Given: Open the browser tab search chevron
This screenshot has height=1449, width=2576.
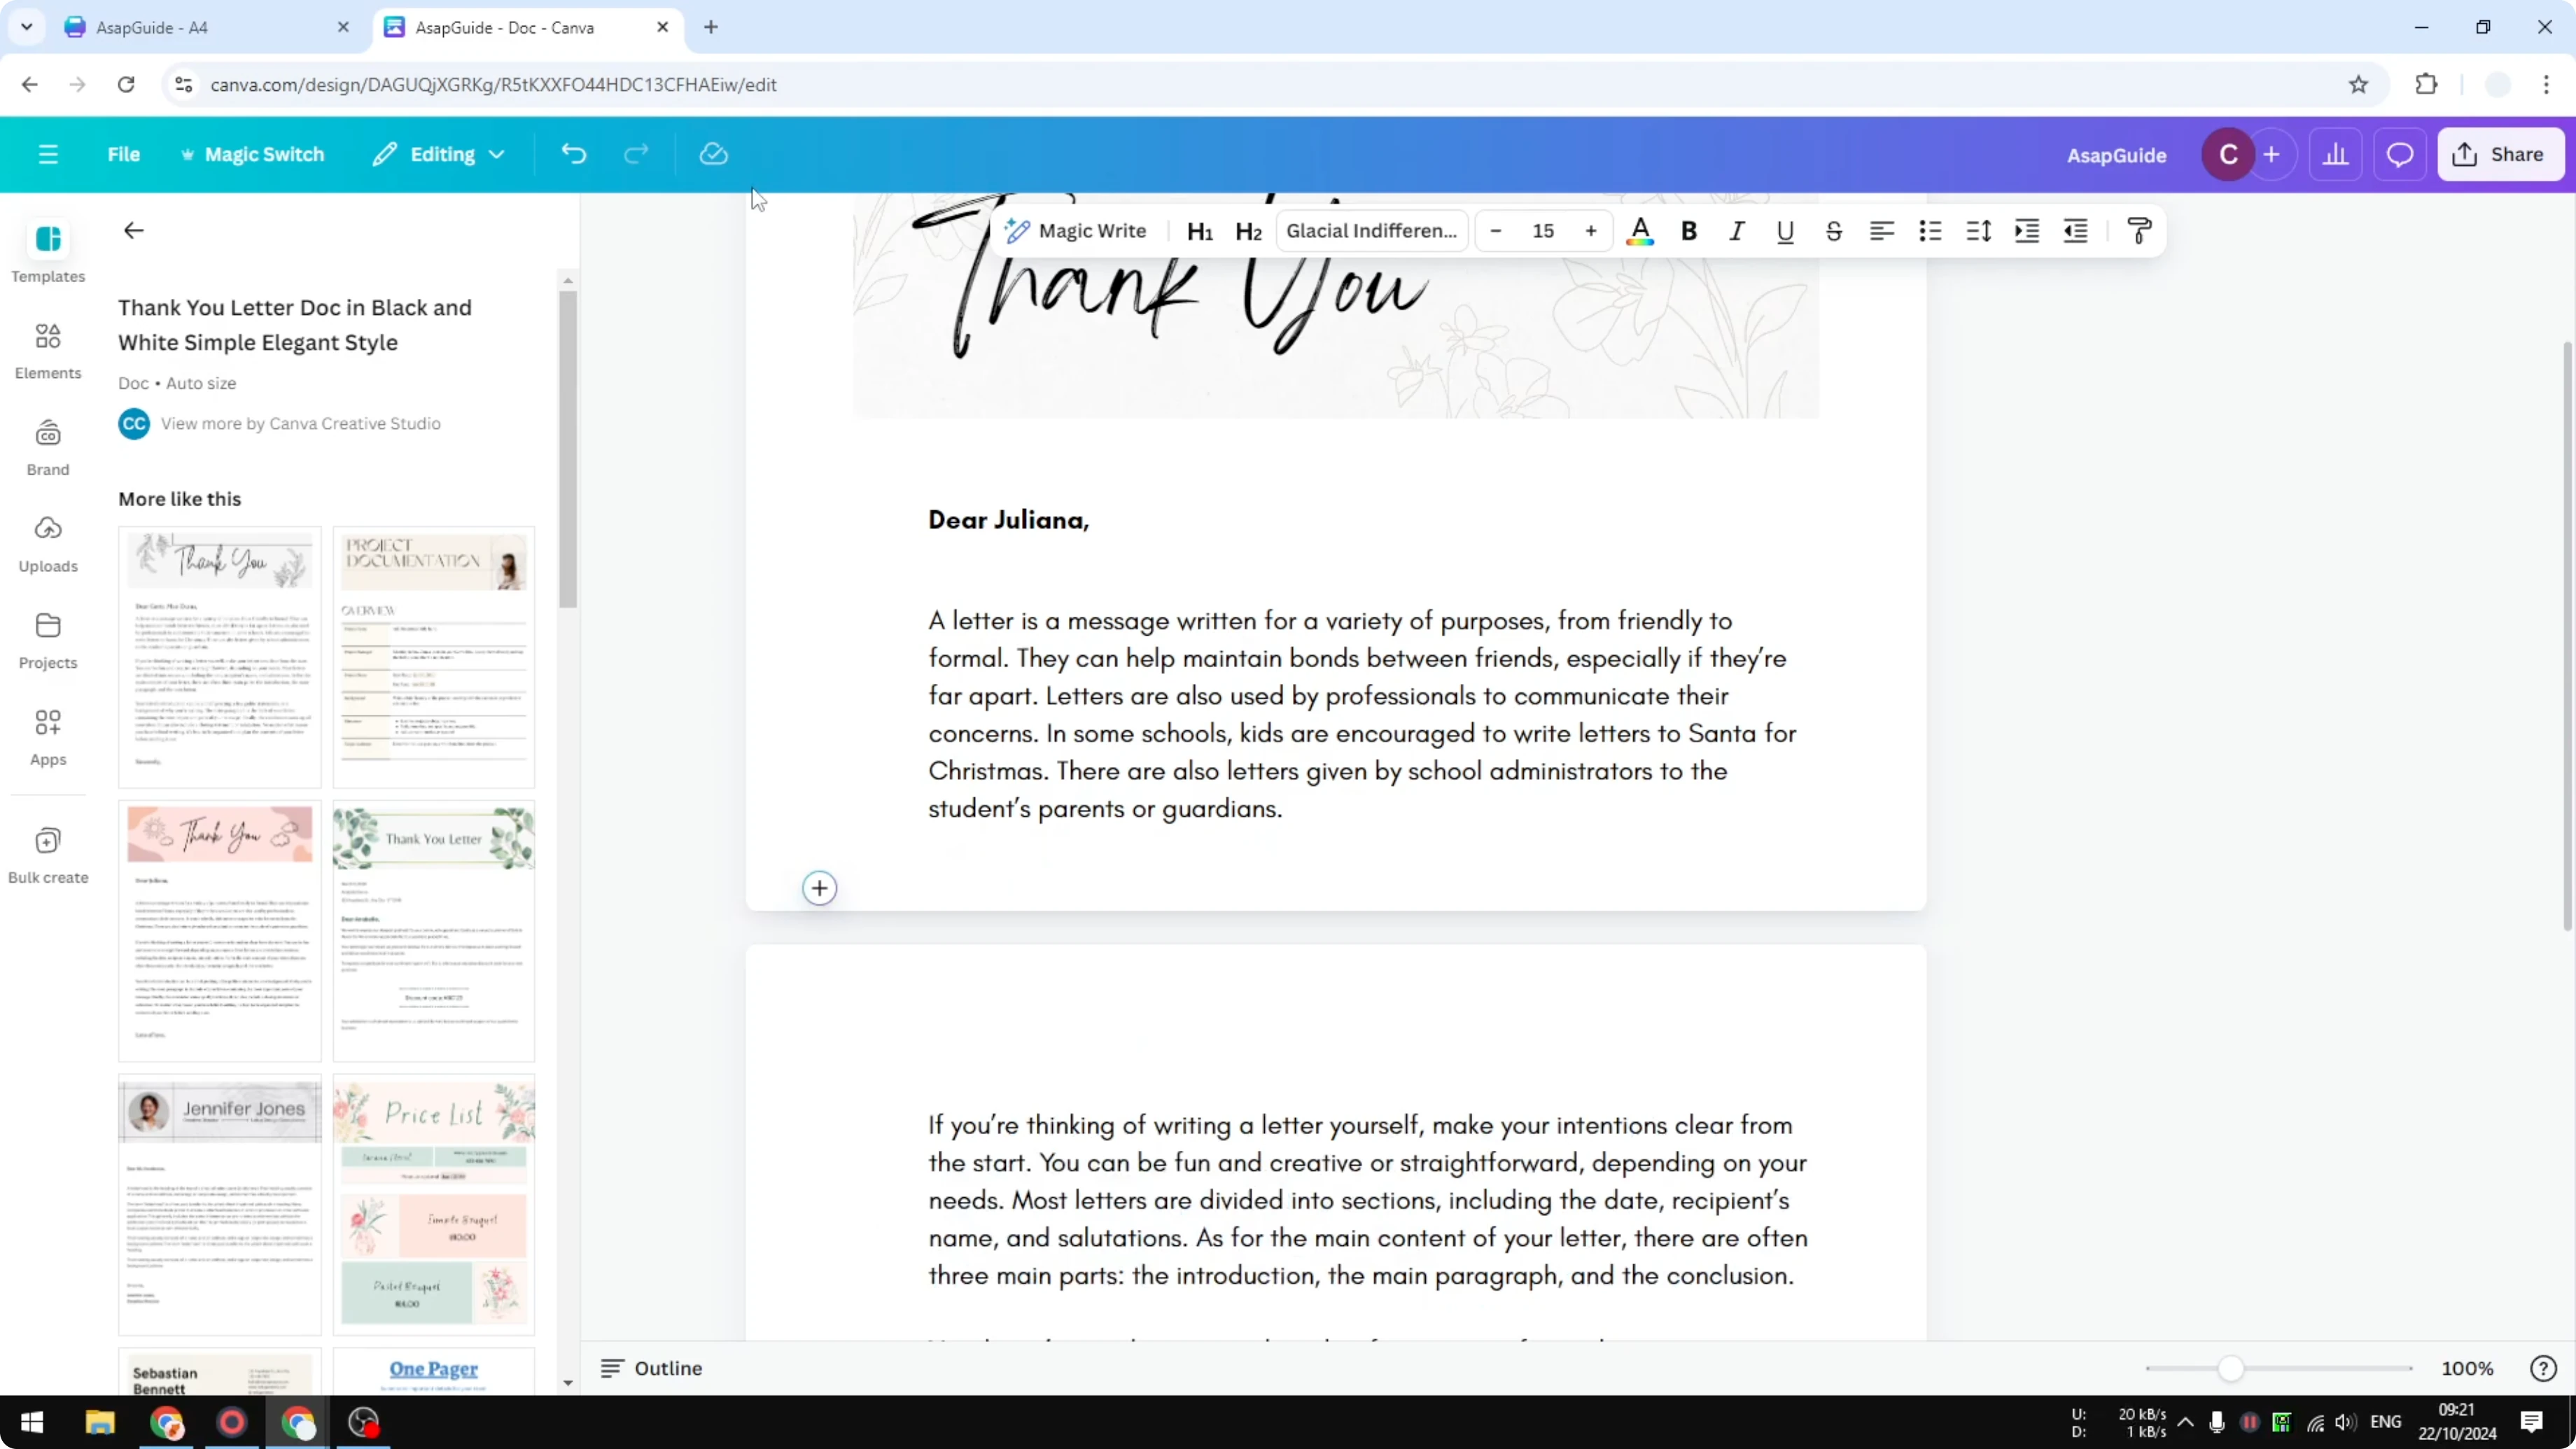Looking at the screenshot, I should [x=27, y=27].
